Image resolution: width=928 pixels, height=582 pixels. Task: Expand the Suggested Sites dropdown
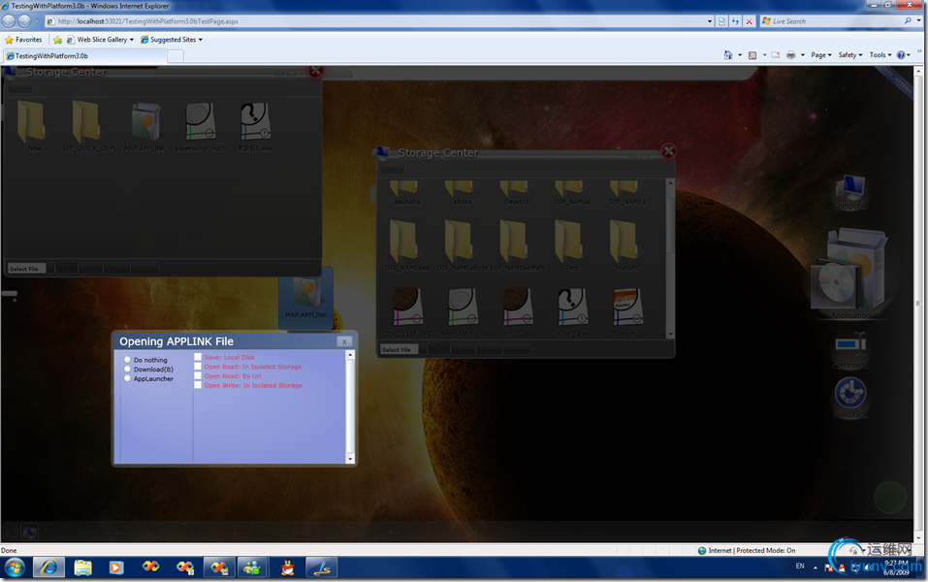tap(200, 40)
